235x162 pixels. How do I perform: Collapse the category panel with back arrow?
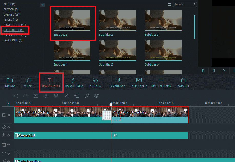tap(43, 5)
